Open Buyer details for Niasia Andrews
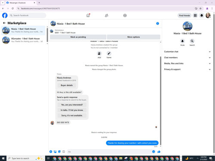 pyautogui.click(x=67, y=85)
